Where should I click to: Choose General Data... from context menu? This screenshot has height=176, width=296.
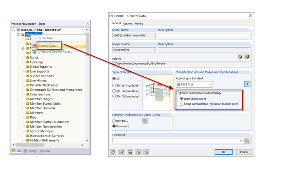tap(48, 46)
